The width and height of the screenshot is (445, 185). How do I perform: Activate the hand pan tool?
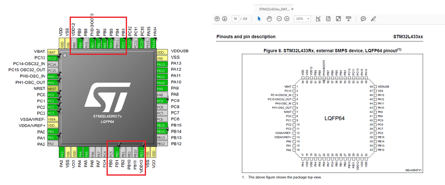click(x=269, y=19)
